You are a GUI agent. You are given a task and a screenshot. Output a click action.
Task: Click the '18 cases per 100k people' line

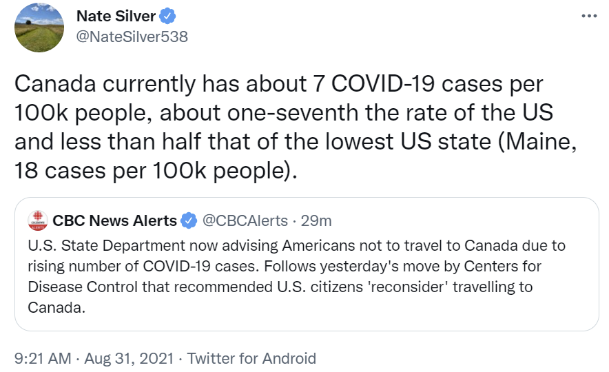(156, 170)
